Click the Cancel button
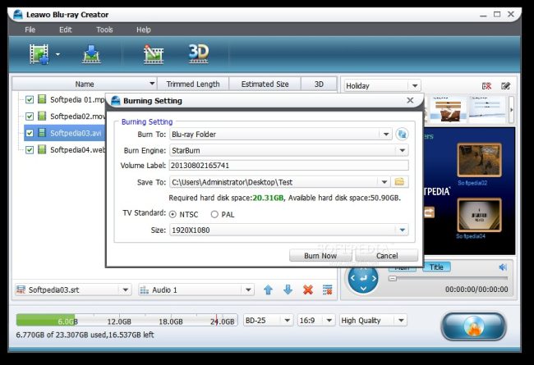 click(387, 255)
